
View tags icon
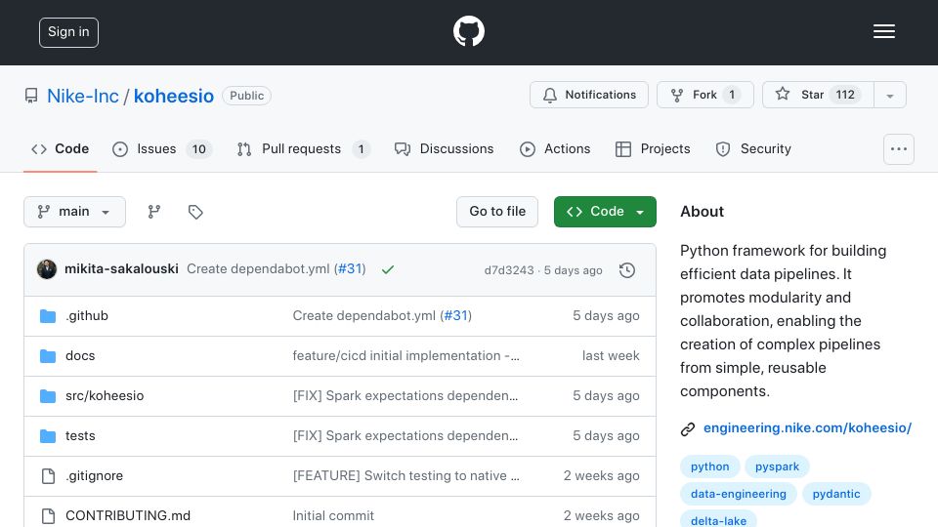[x=195, y=212]
